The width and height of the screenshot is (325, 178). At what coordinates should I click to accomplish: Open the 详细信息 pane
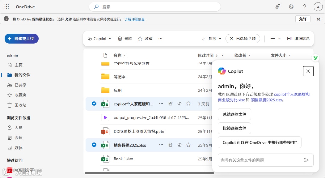coord(299,39)
